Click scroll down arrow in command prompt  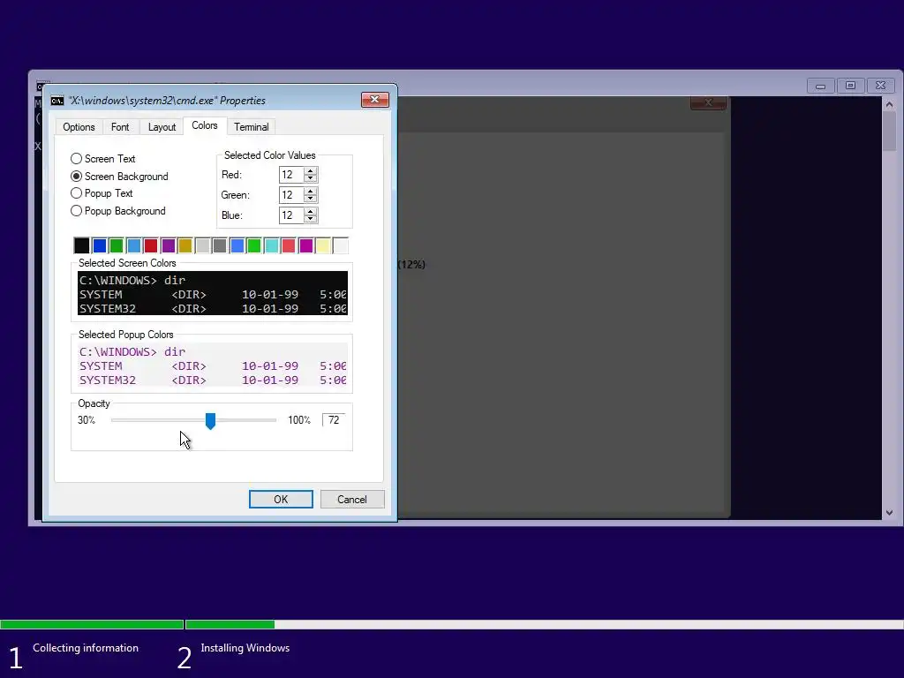pos(889,513)
